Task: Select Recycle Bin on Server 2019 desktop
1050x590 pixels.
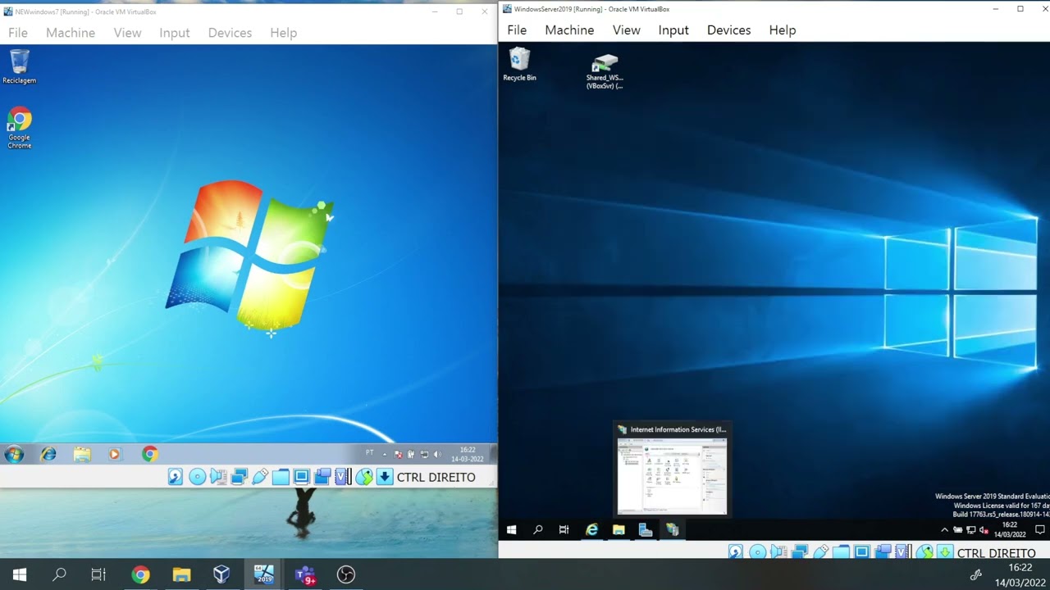Action: click(x=519, y=65)
